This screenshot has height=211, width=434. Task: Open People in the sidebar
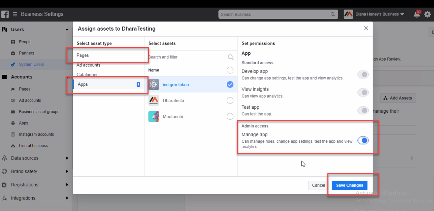coord(25,42)
